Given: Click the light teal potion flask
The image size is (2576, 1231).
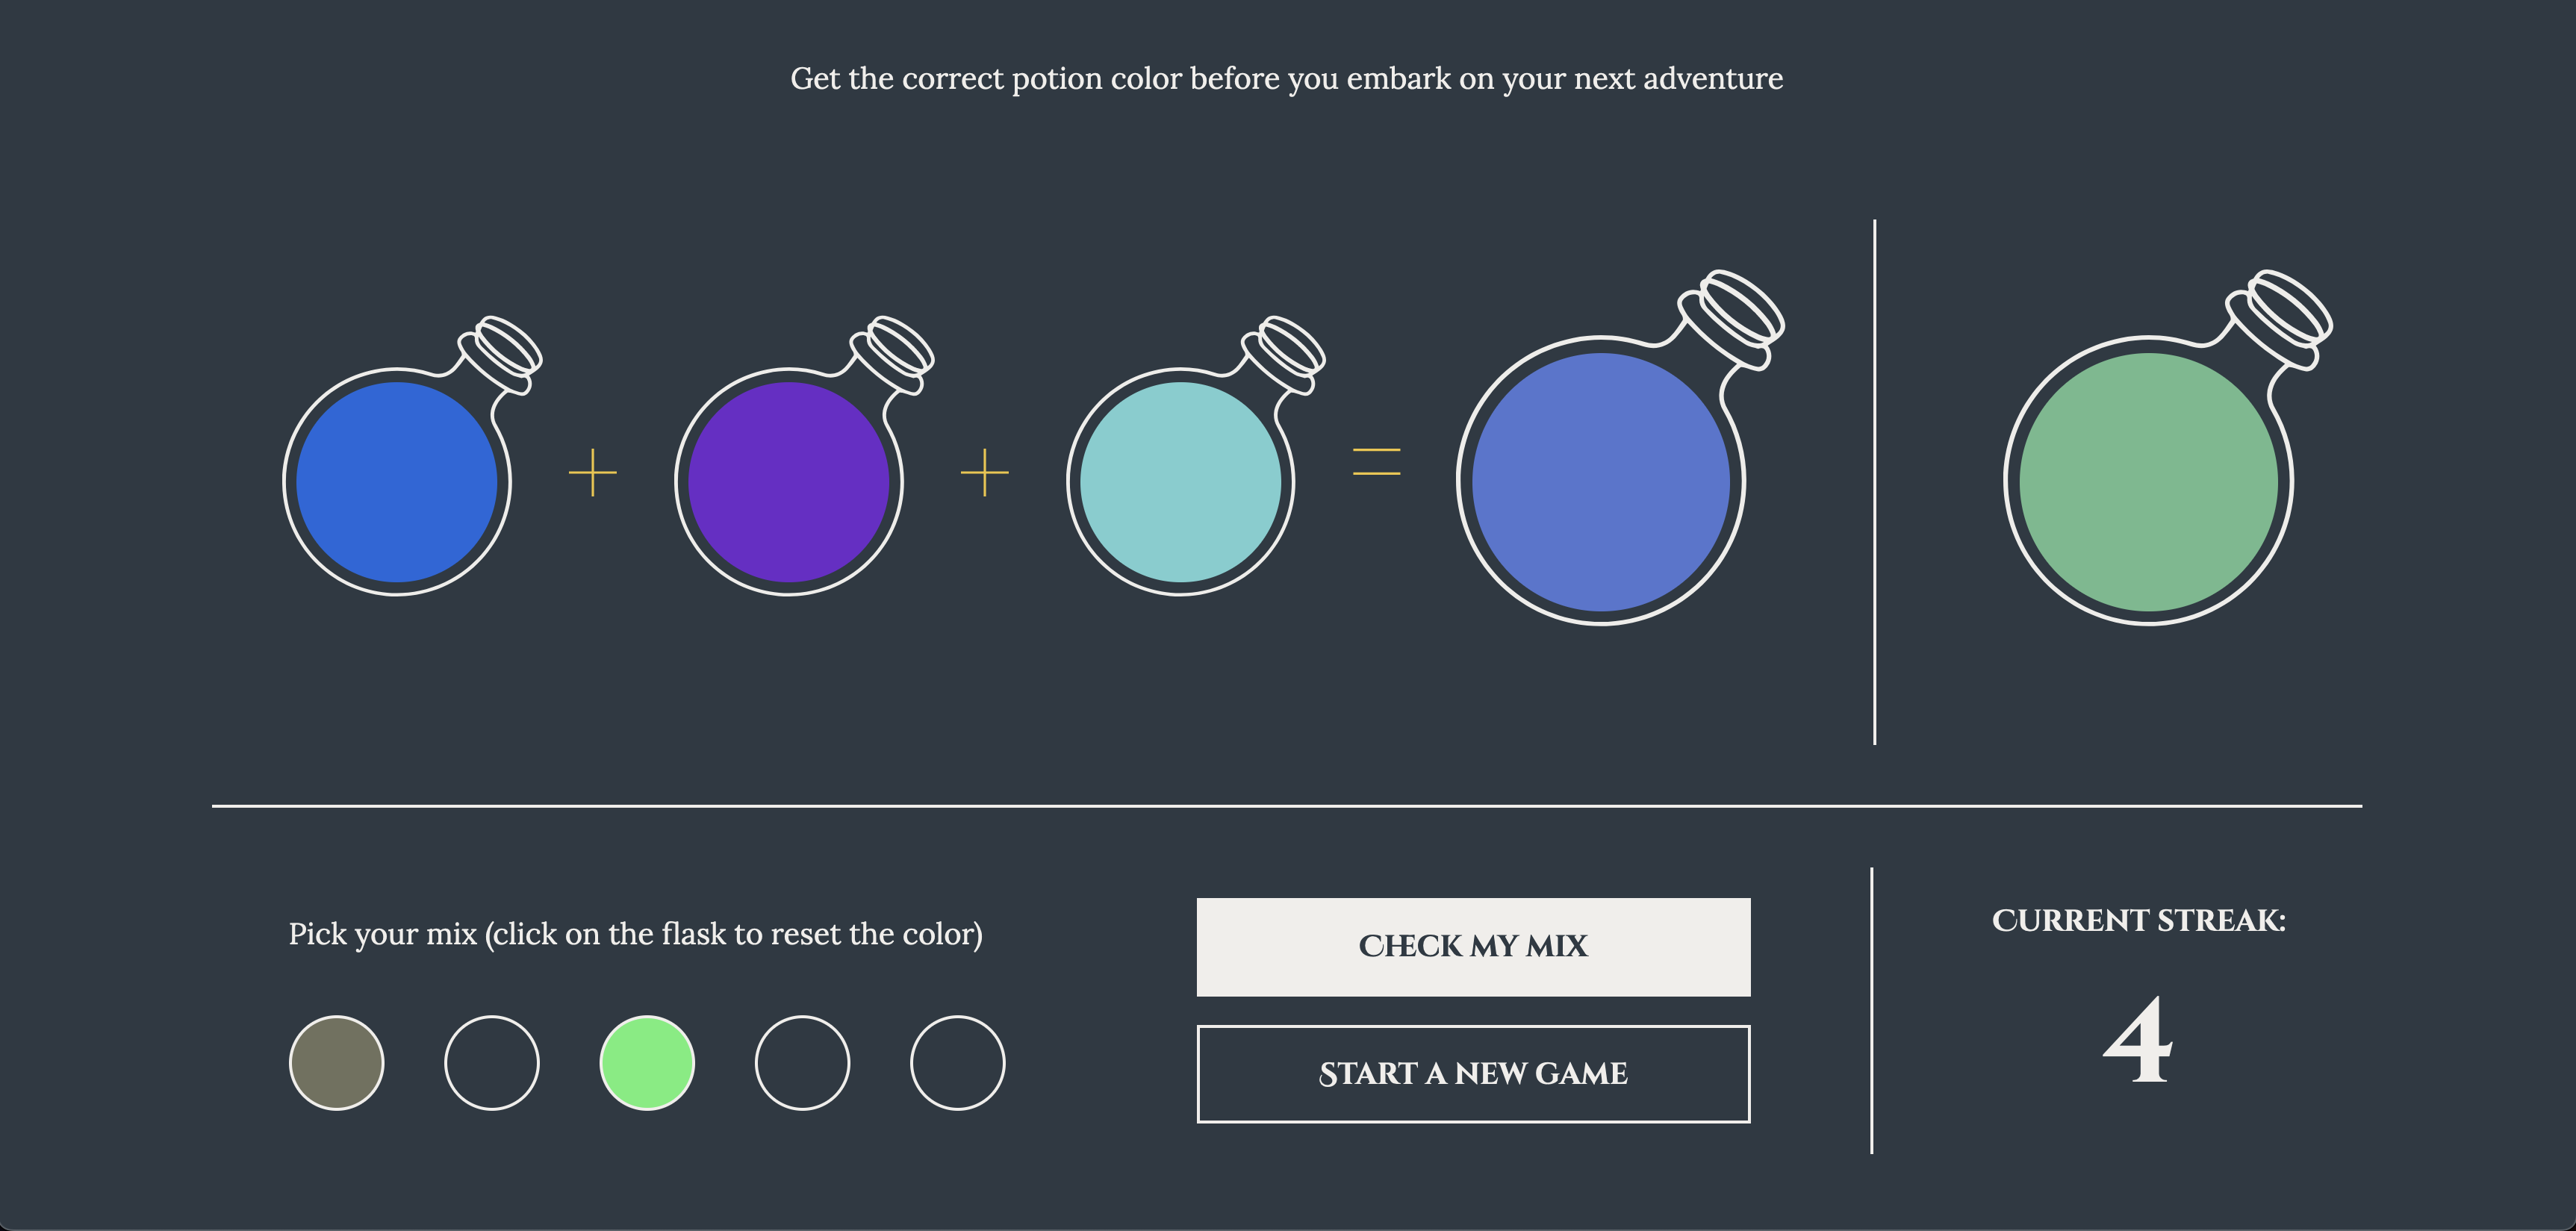Looking at the screenshot, I should [x=1181, y=481].
